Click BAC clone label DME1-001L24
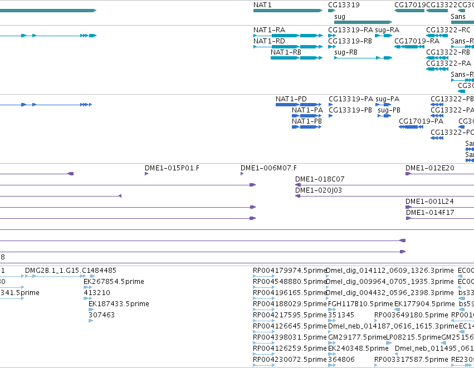474x368 pixels. tap(429, 202)
